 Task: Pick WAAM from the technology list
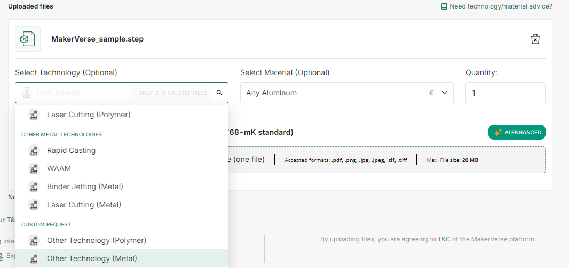[59, 168]
